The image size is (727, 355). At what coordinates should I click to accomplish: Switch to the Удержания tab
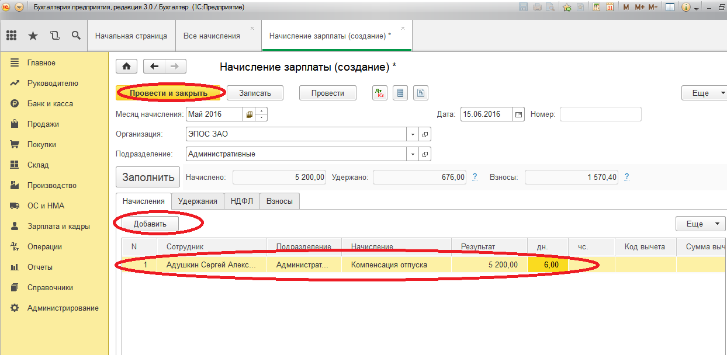[198, 201]
